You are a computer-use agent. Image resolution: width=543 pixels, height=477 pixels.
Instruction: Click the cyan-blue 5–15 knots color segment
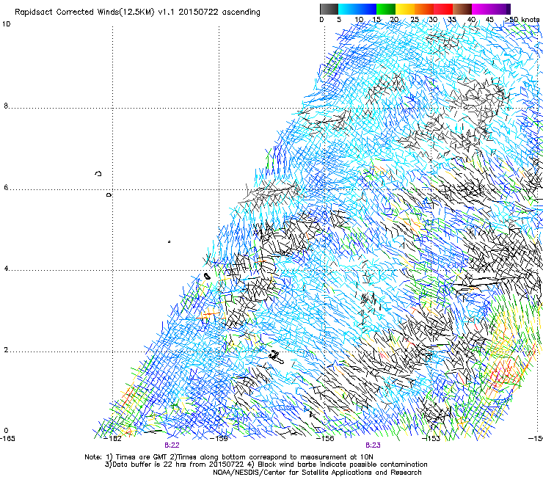(357, 9)
